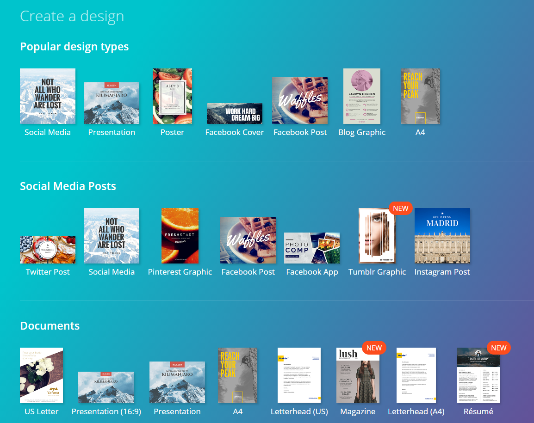Click the Social Media label under Popular design types
This screenshot has width=534, height=423.
[48, 132]
